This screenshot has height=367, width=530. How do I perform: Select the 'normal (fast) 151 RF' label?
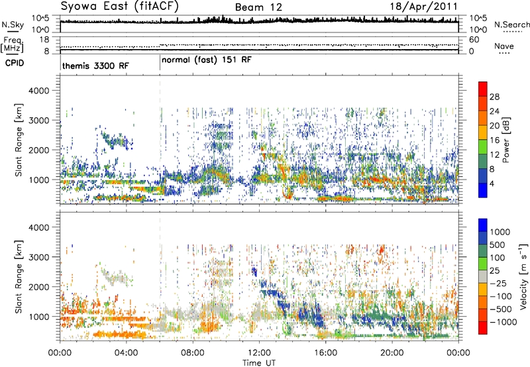[207, 60]
